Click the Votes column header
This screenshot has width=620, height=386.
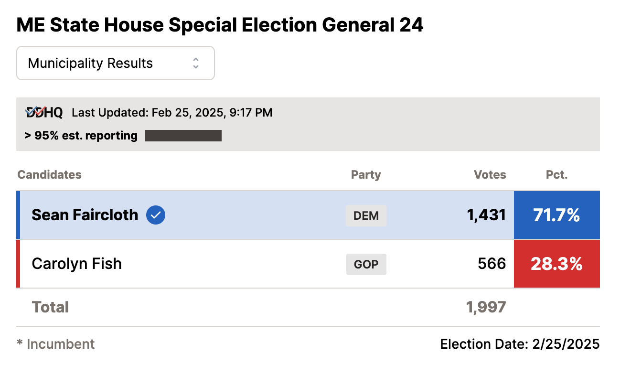pos(490,174)
